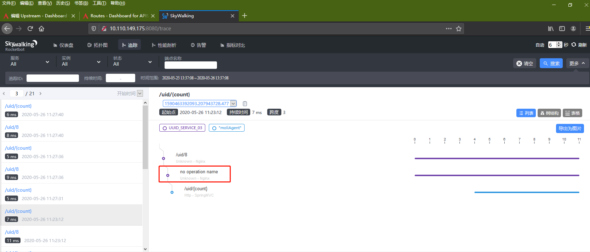Click the blue /uid/{count} span timeline bar
The width and height of the screenshot is (590, 252).
[x=527, y=192]
